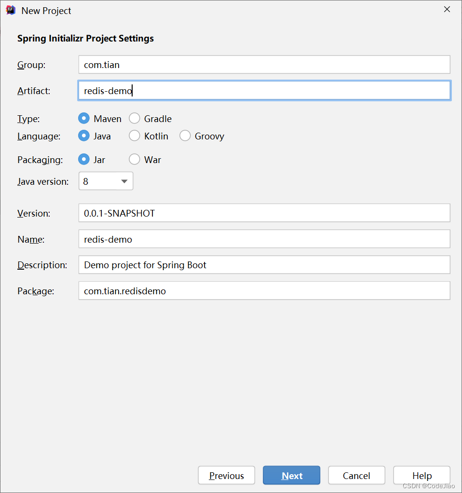Image resolution: width=462 pixels, height=493 pixels.
Task: Click the Group label
Action: [x=31, y=65]
